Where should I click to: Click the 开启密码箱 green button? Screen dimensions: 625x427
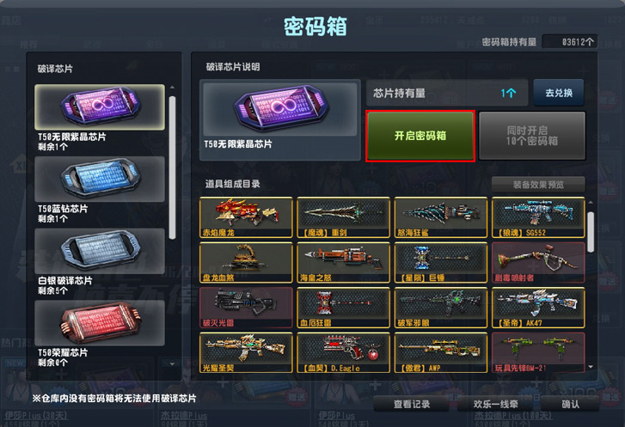420,137
